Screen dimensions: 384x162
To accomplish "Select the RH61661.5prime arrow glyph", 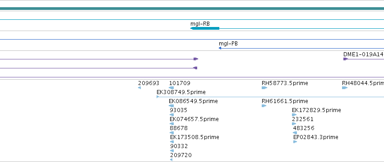I will point(264,106).
